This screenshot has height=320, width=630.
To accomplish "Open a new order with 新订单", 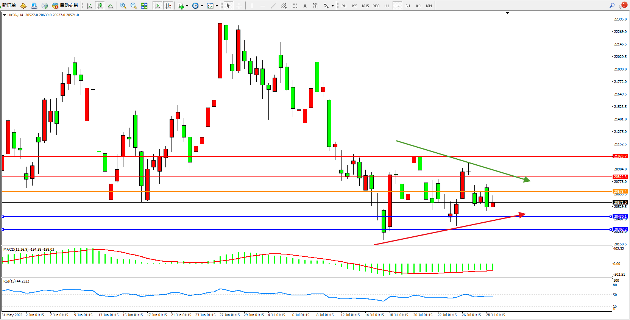I will 8,5.
